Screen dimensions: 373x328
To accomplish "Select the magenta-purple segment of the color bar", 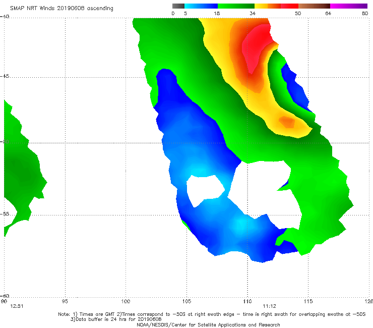I will (x=349, y=6).
